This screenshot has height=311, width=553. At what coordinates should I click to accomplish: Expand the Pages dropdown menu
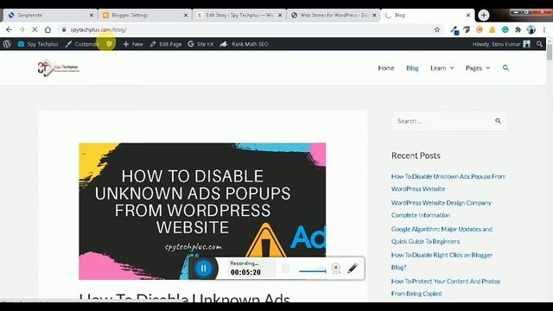coord(478,68)
